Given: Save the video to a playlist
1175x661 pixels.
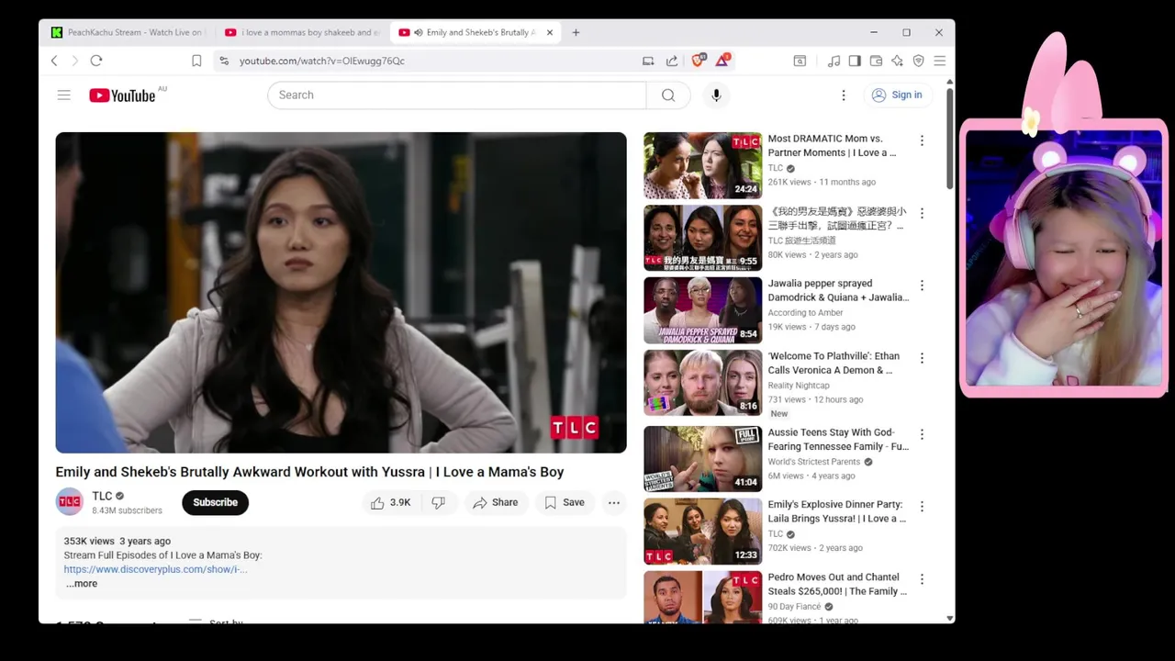Looking at the screenshot, I should click(565, 502).
